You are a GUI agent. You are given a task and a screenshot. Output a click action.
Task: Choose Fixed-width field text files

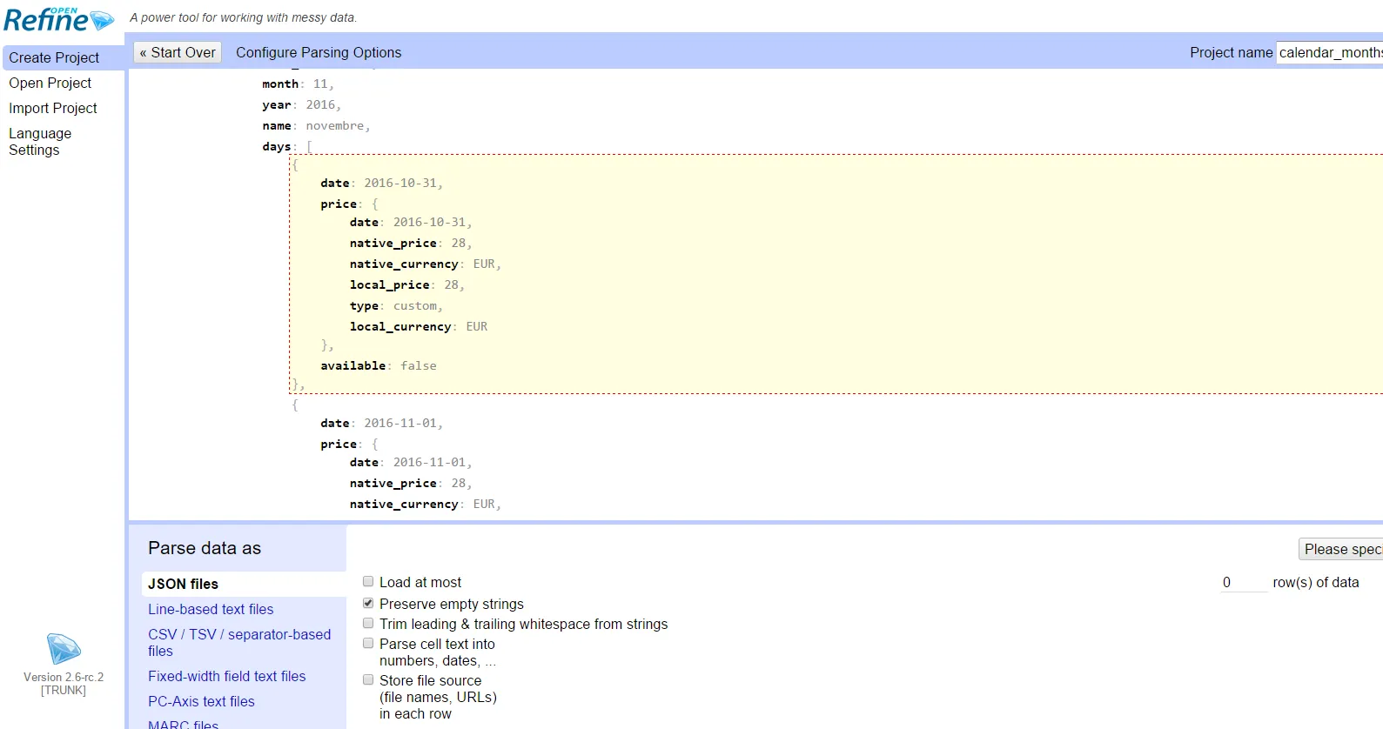click(x=227, y=676)
